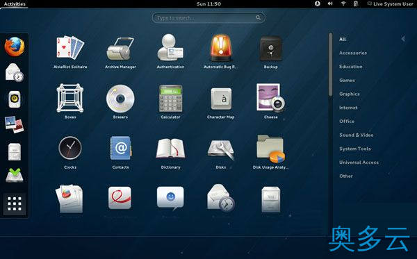Open the mail and calendar app in dash

coord(15,72)
